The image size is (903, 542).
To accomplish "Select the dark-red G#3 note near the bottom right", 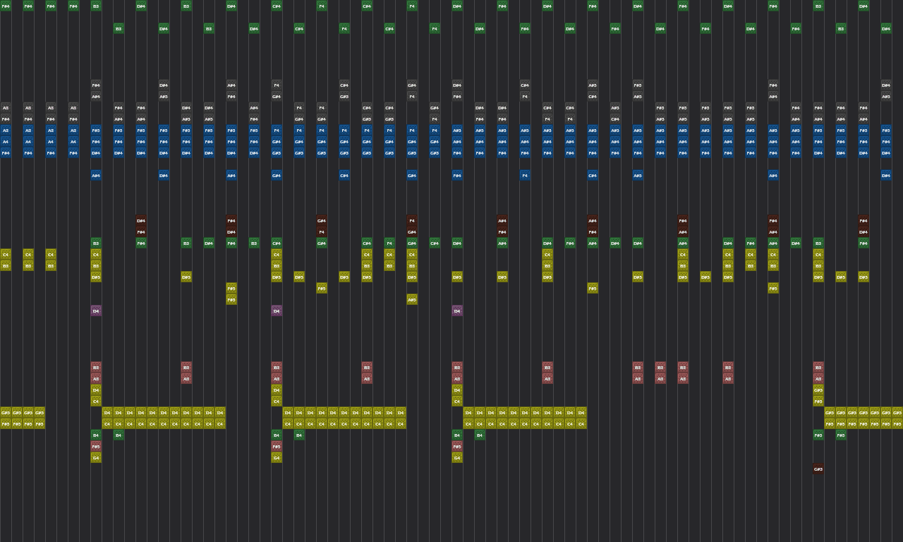I will (x=818, y=469).
